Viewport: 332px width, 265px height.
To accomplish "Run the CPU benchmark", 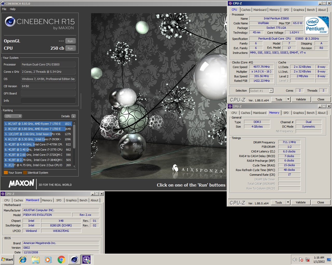I will (x=70, y=48).
